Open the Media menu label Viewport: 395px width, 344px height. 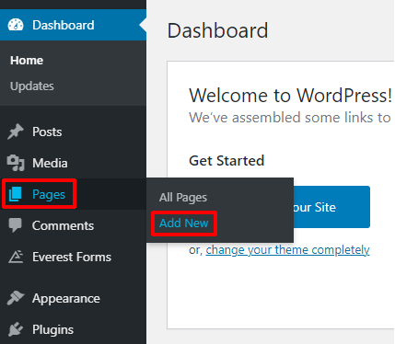[x=50, y=163]
